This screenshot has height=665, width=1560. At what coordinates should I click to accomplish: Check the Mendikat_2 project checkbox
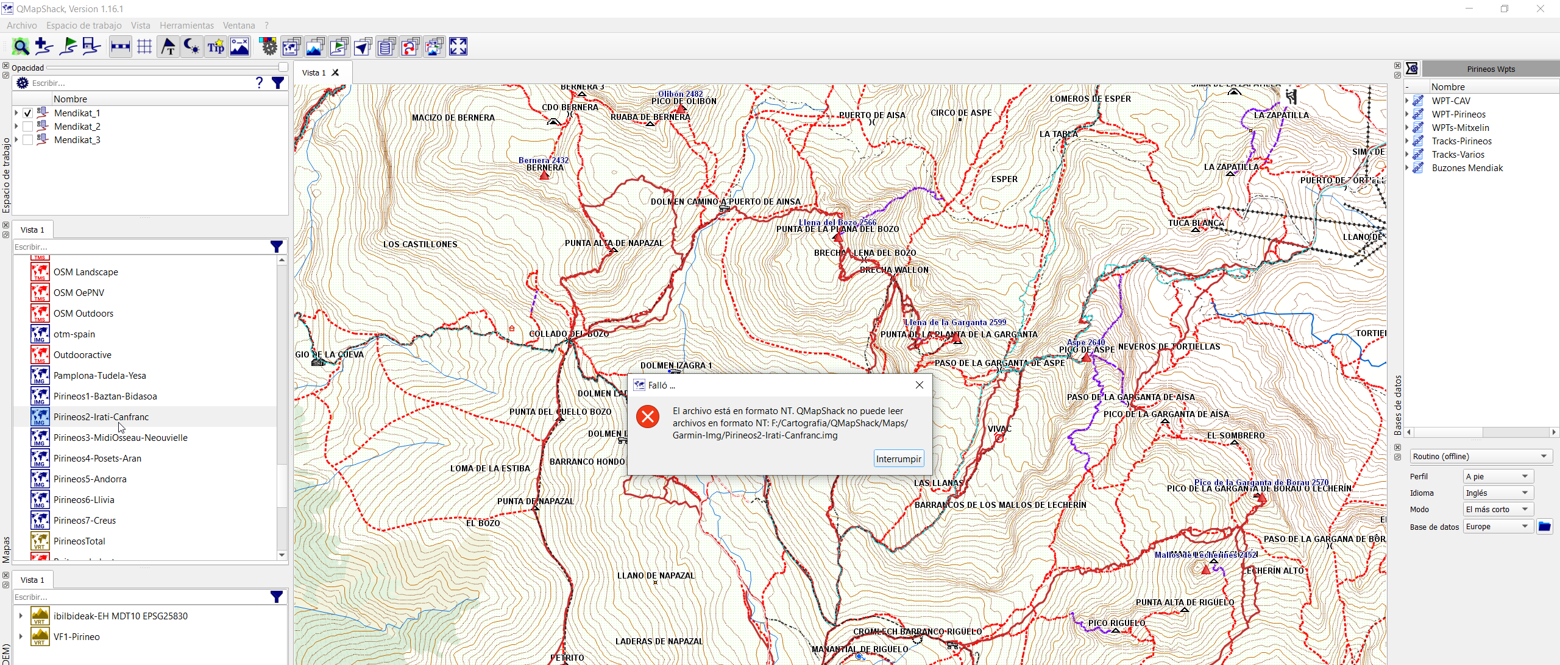[x=27, y=127]
